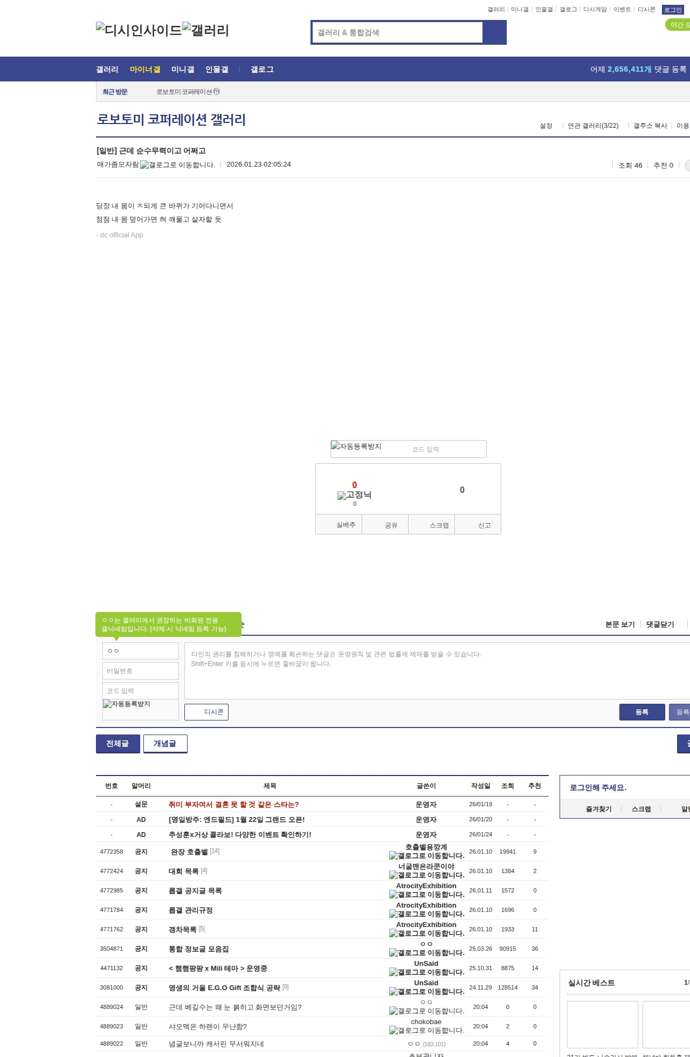Screen dimensions: 690x1057
Task: Click the captcha image in comment form
Action: coord(127,704)
